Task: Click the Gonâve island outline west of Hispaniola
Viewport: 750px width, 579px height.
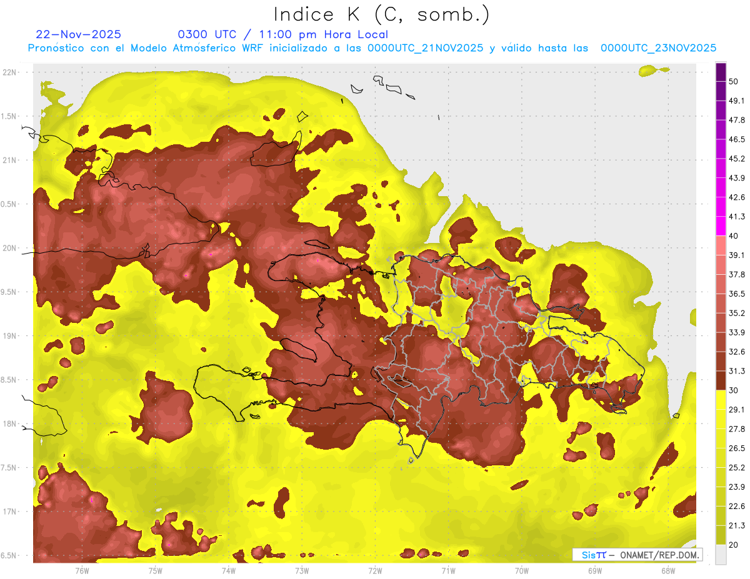Action: tap(299, 349)
